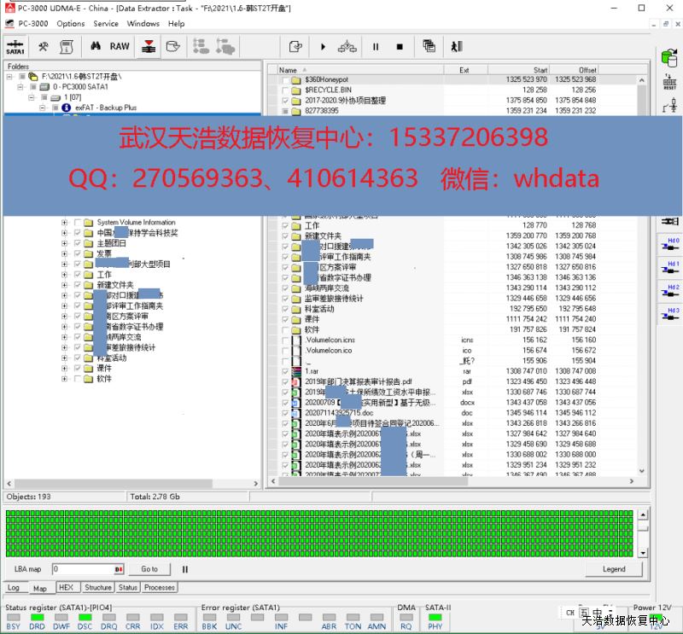Expand the 课件 folder in the tree
Screen dimensions: 683x634
pyautogui.click(x=65, y=369)
